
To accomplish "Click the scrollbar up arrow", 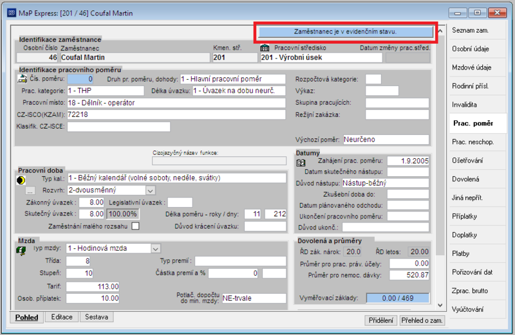I will point(440,31).
